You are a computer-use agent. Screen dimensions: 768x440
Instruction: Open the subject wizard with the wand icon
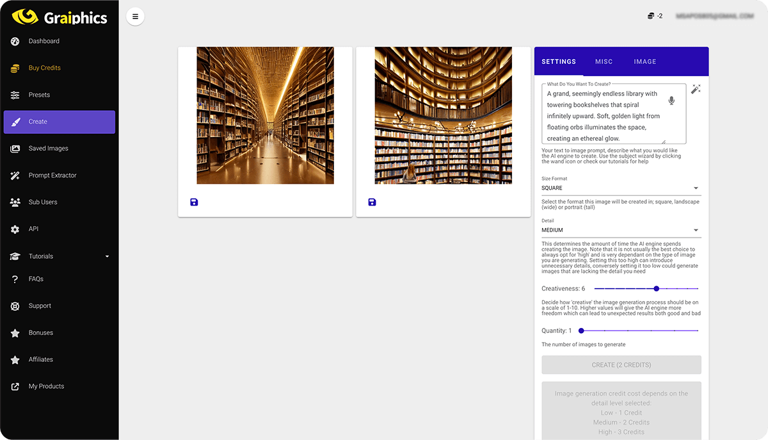click(696, 89)
